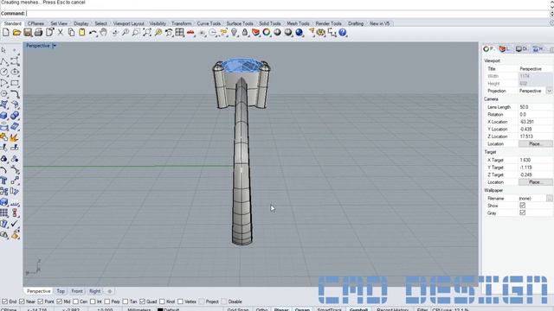This screenshot has width=554, height=311.
Task: Click the Array grid icon in the sidebar
Action: [3, 213]
